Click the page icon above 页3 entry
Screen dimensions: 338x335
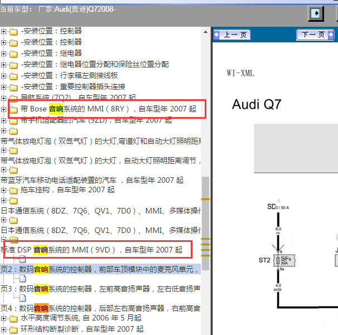point(23,279)
